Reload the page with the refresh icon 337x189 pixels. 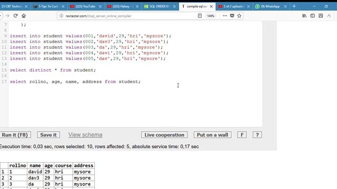click(15, 16)
